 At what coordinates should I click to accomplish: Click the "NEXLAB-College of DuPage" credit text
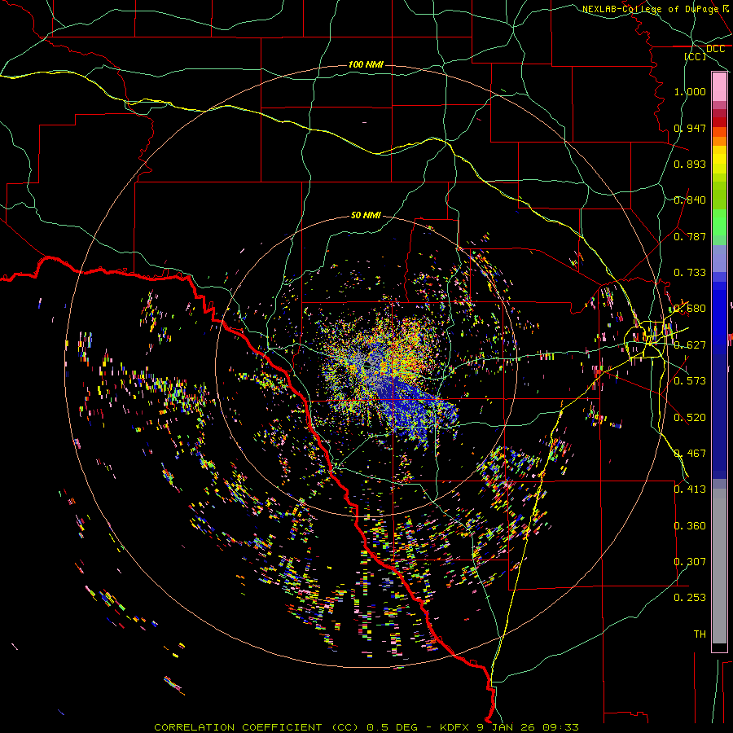(x=650, y=9)
